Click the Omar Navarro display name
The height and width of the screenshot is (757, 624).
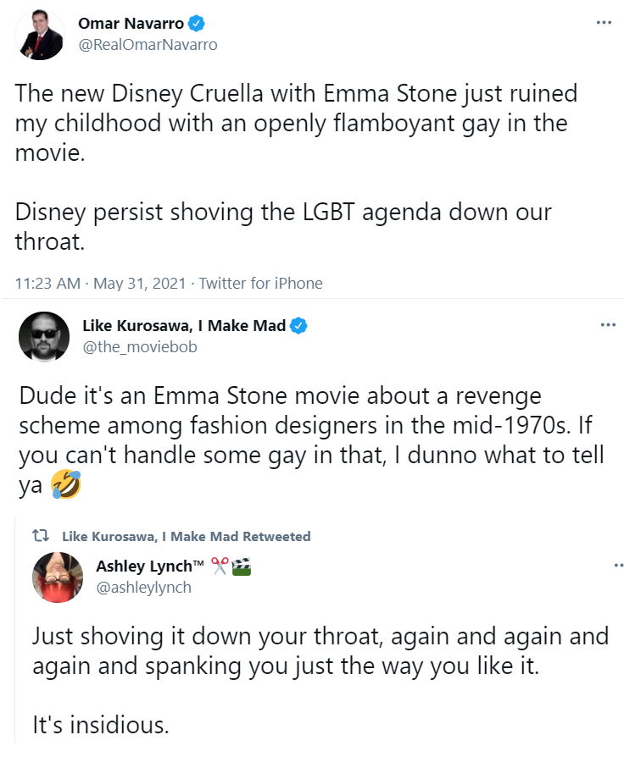click(x=131, y=24)
